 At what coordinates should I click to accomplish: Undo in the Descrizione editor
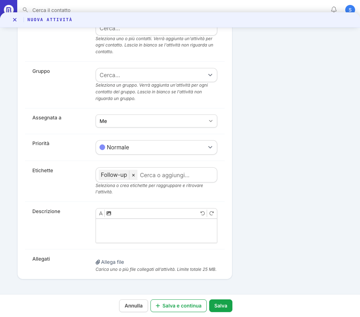pyautogui.click(x=202, y=213)
